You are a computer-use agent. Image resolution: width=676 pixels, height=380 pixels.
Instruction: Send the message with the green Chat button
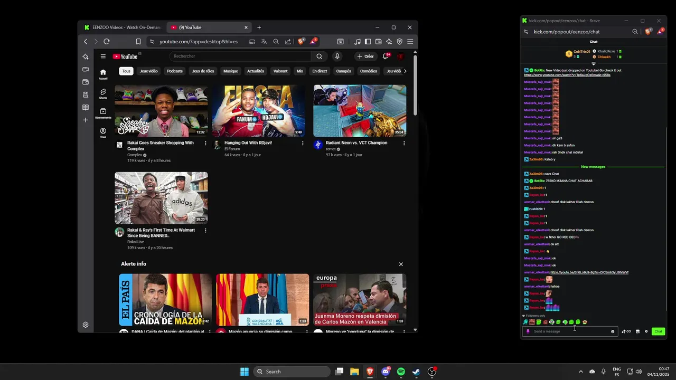[x=658, y=331]
